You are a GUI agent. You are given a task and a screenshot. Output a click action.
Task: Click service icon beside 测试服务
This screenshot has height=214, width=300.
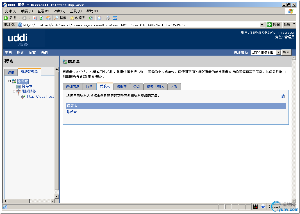(x=18, y=91)
